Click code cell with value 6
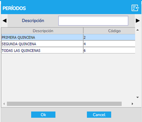142x122 pixels. (109, 50)
